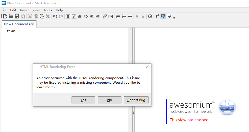
Task: Toggle the live preview pane icon
Action: coord(163,16)
